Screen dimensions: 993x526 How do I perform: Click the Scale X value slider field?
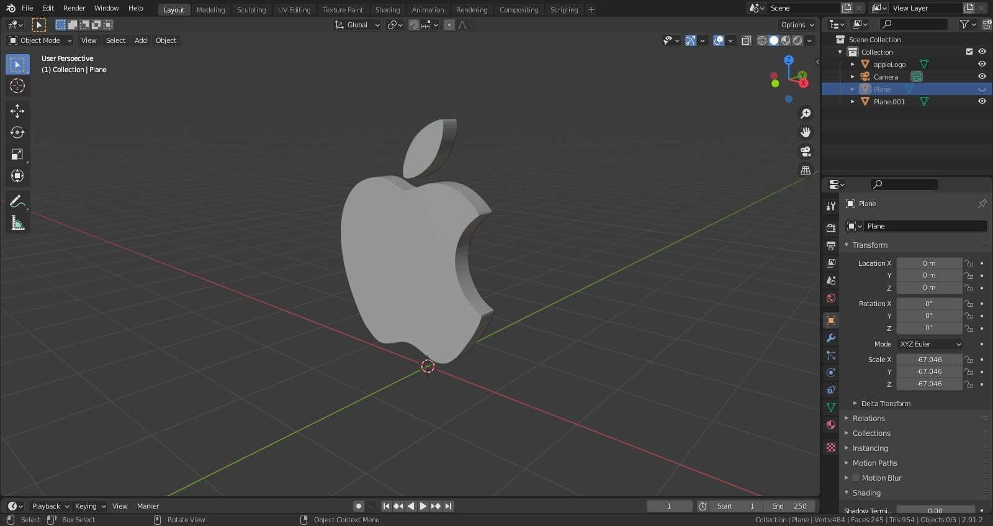click(929, 360)
